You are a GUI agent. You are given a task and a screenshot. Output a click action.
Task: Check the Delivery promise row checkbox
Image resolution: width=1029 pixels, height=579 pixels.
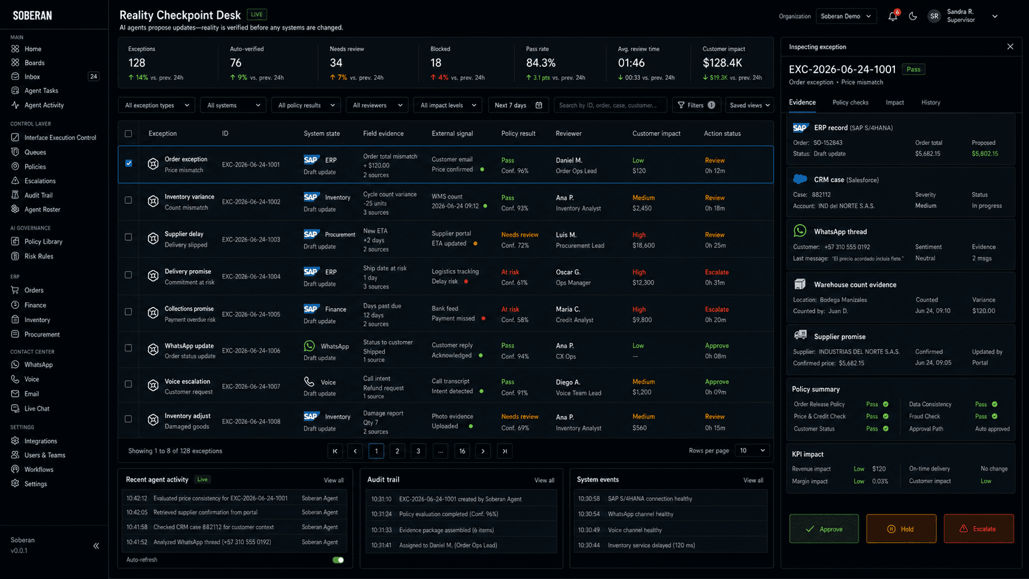click(x=129, y=274)
